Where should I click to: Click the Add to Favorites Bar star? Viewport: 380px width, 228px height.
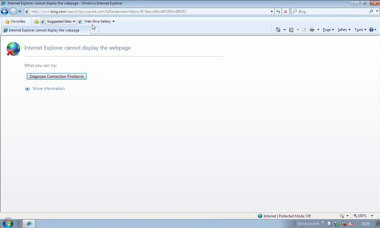click(36, 21)
